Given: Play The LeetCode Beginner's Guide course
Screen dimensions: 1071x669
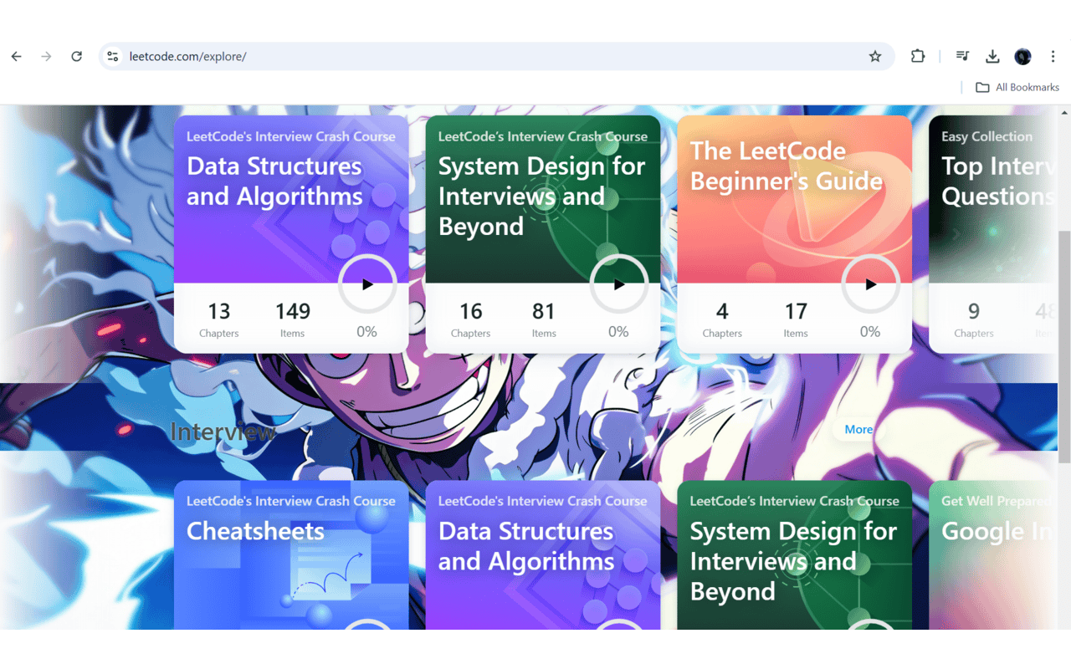Looking at the screenshot, I should tap(871, 284).
